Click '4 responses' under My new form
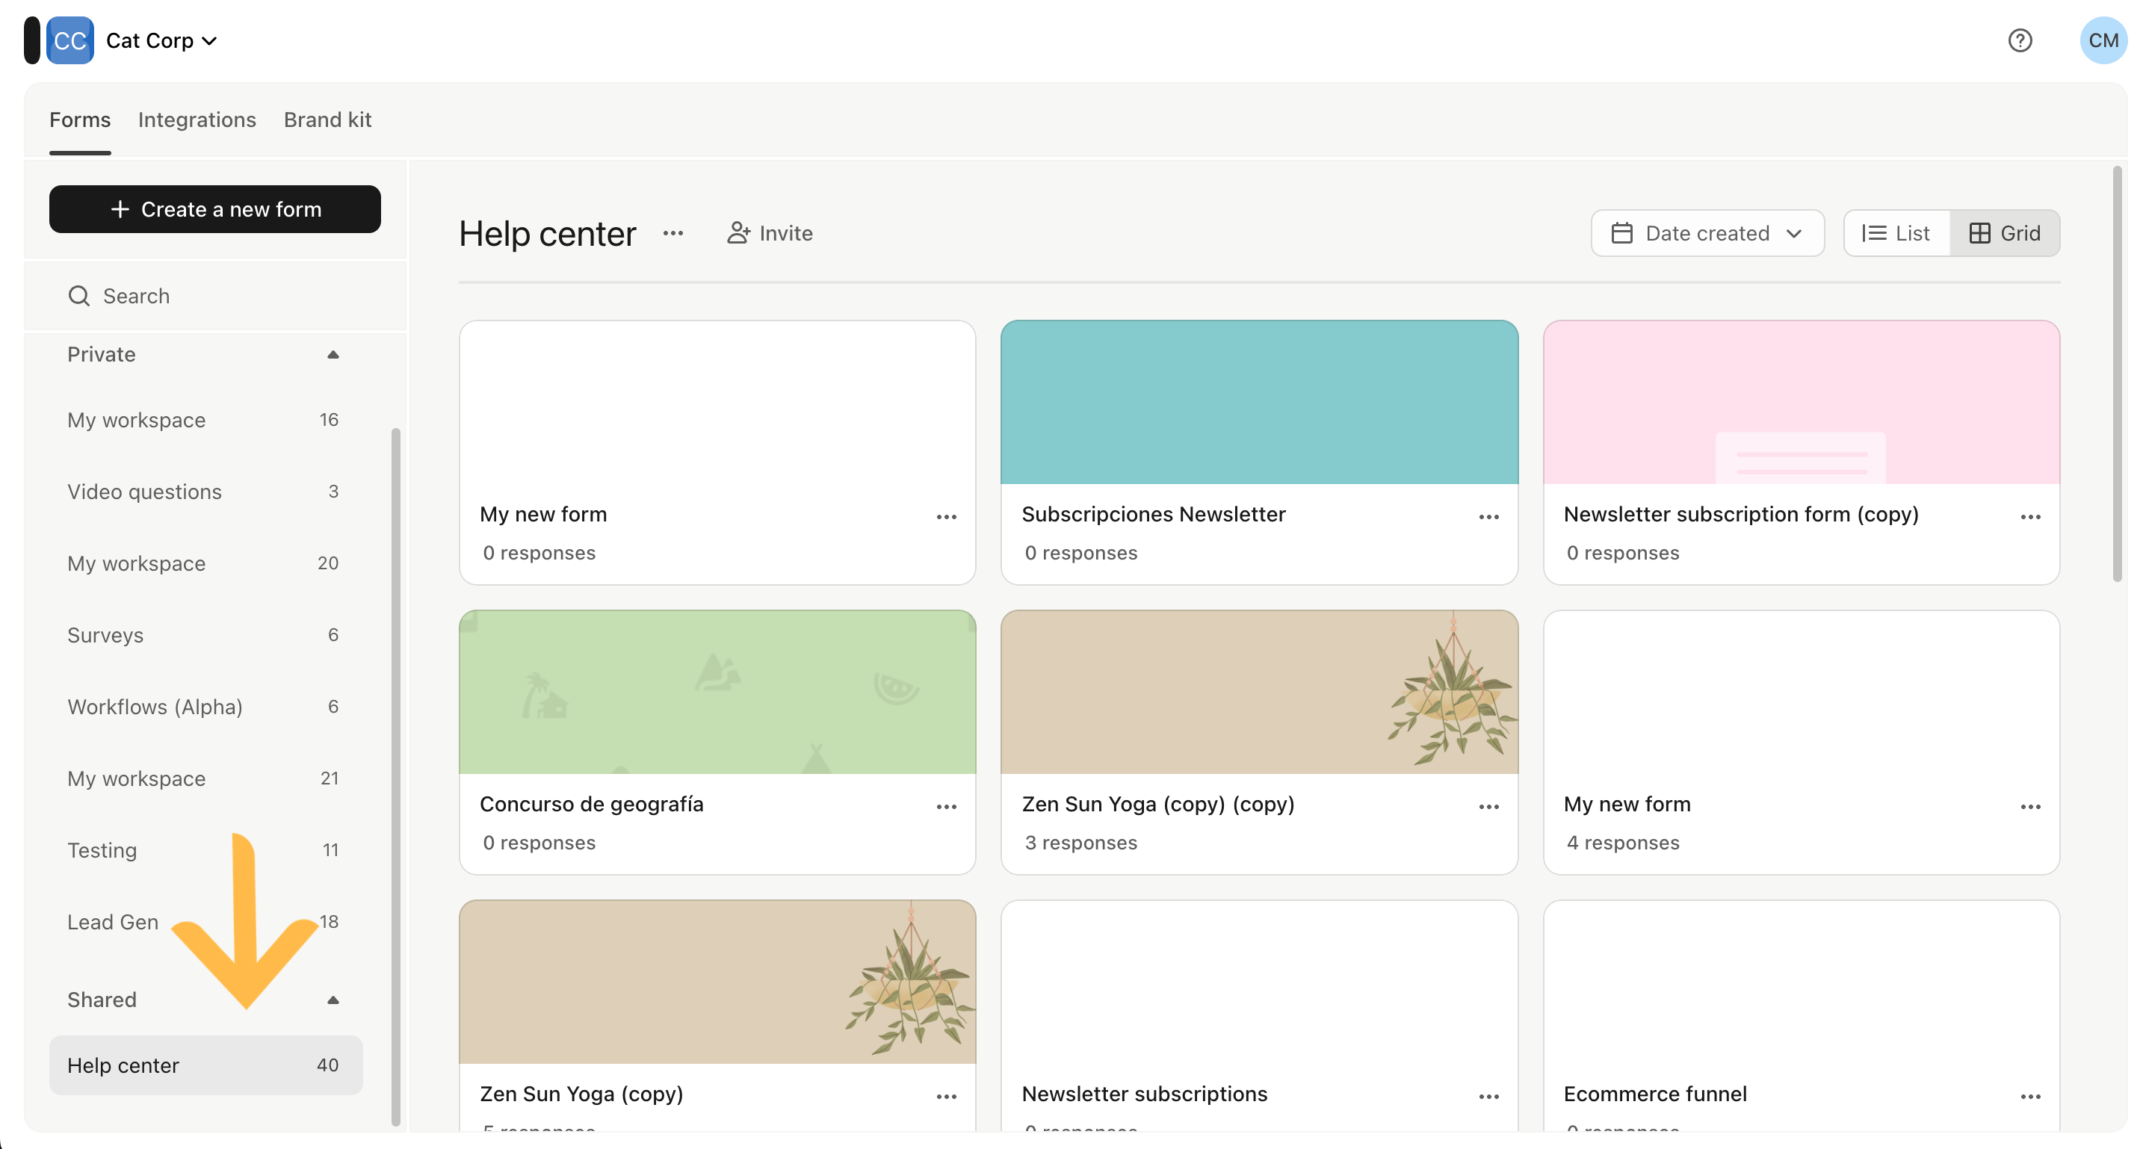This screenshot has height=1149, width=2146. [x=1622, y=843]
